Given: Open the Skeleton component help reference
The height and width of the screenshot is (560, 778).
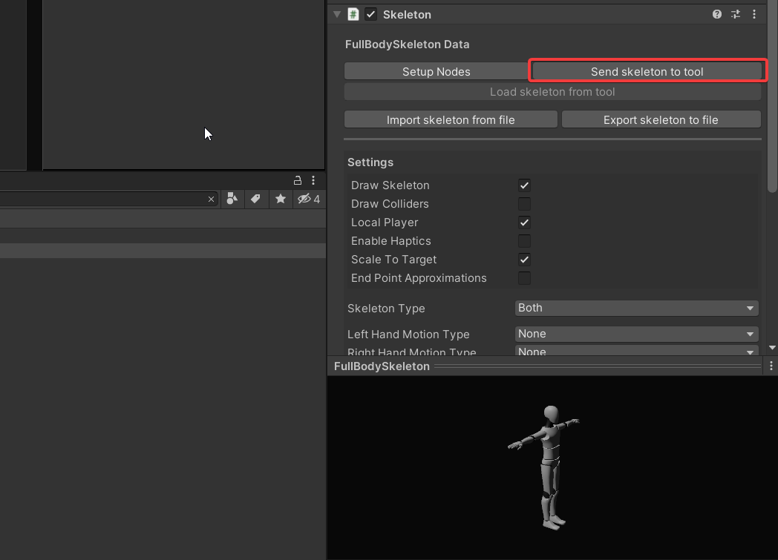Looking at the screenshot, I should [x=716, y=14].
